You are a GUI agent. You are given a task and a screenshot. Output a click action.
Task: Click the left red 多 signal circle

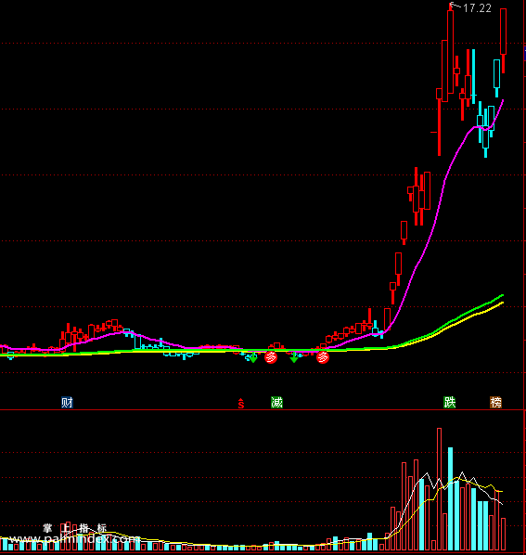pyautogui.click(x=271, y=357)
